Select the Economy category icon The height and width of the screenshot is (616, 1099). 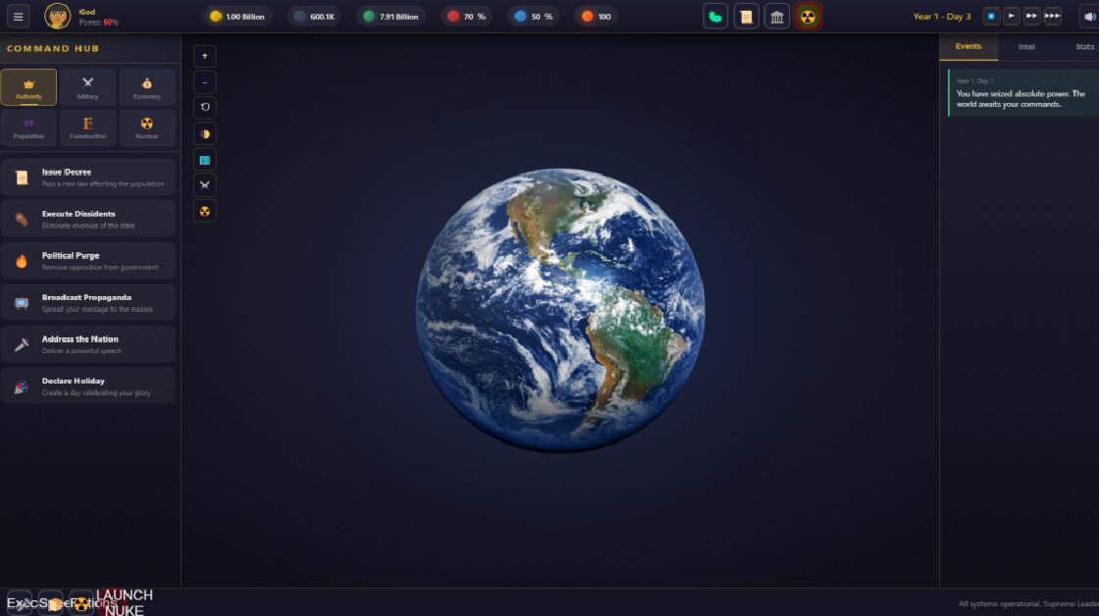(146, 86)
